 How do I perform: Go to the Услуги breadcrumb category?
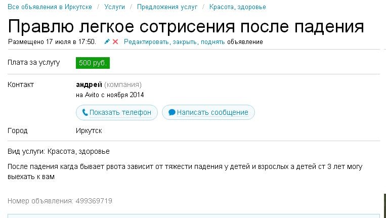click(115, 7)
